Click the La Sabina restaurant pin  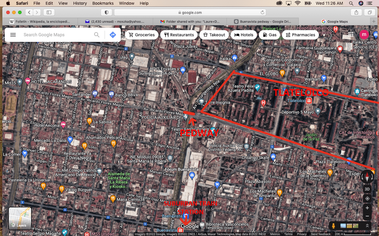(x=89, y=121)
